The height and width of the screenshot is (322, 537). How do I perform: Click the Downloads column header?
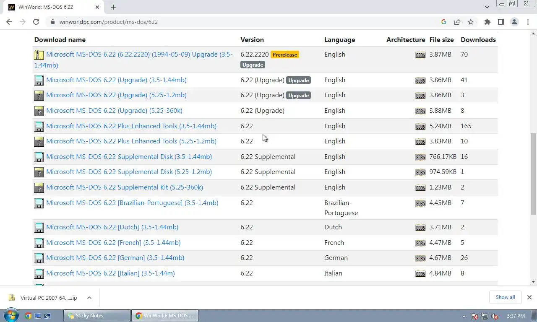point(478,40)
